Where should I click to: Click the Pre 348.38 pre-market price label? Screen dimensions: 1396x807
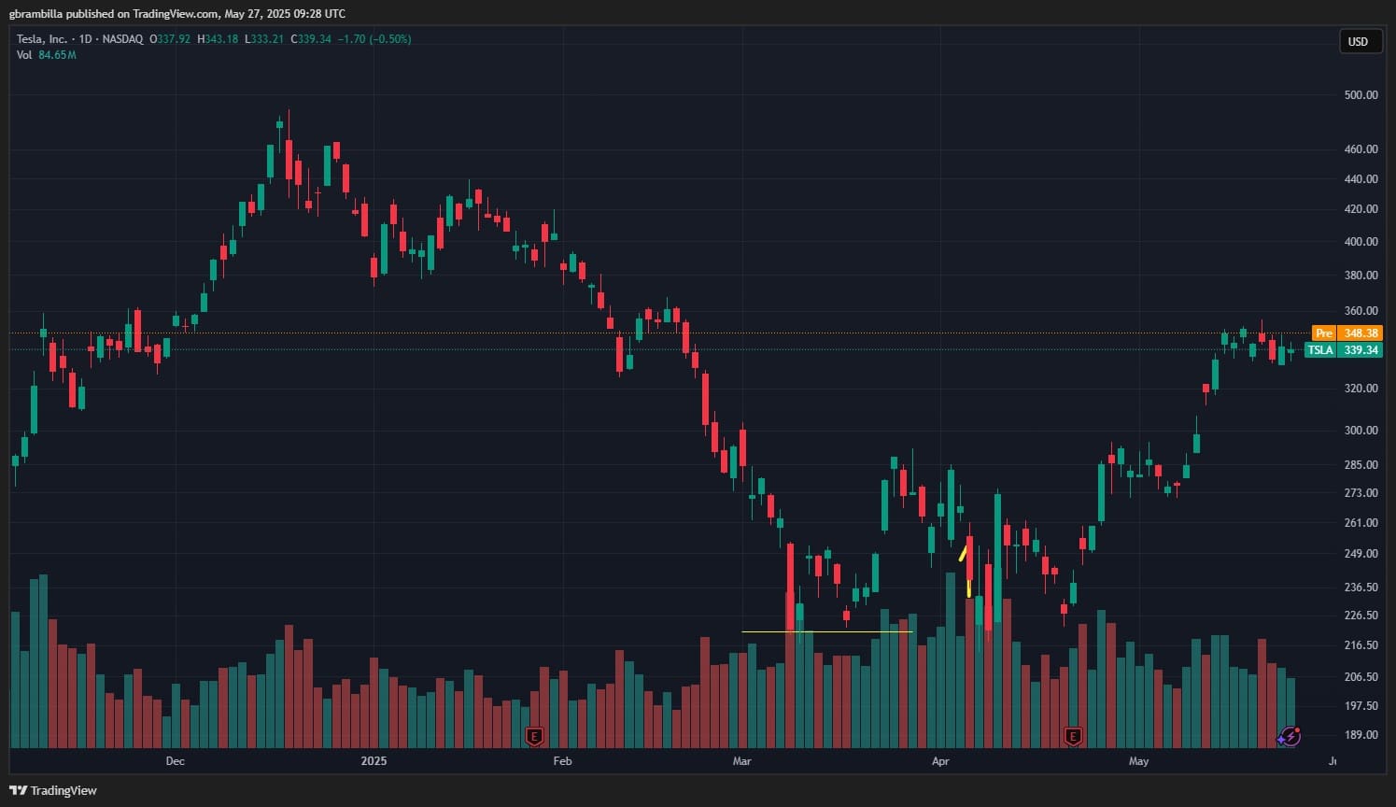tap(1346, 333)
